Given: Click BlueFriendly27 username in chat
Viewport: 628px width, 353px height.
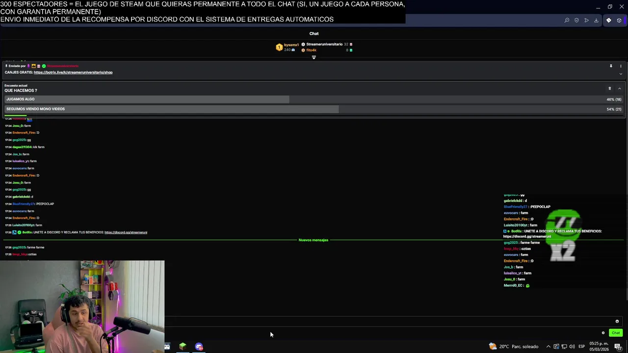Looking at the screenshot, I should click(24, 204).
